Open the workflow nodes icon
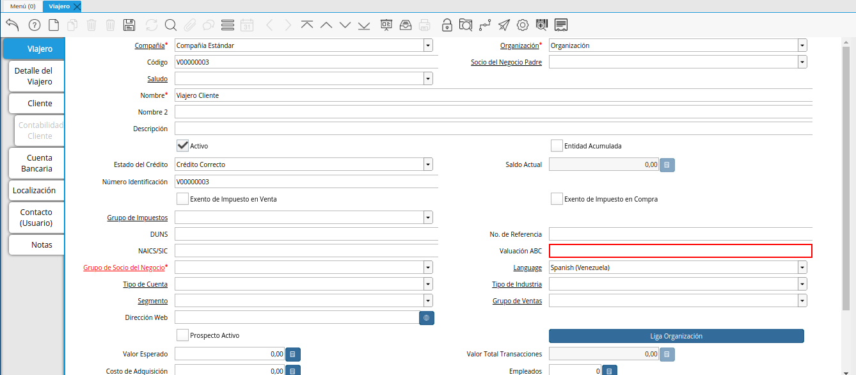856x375 pixels. coord(485,25)
